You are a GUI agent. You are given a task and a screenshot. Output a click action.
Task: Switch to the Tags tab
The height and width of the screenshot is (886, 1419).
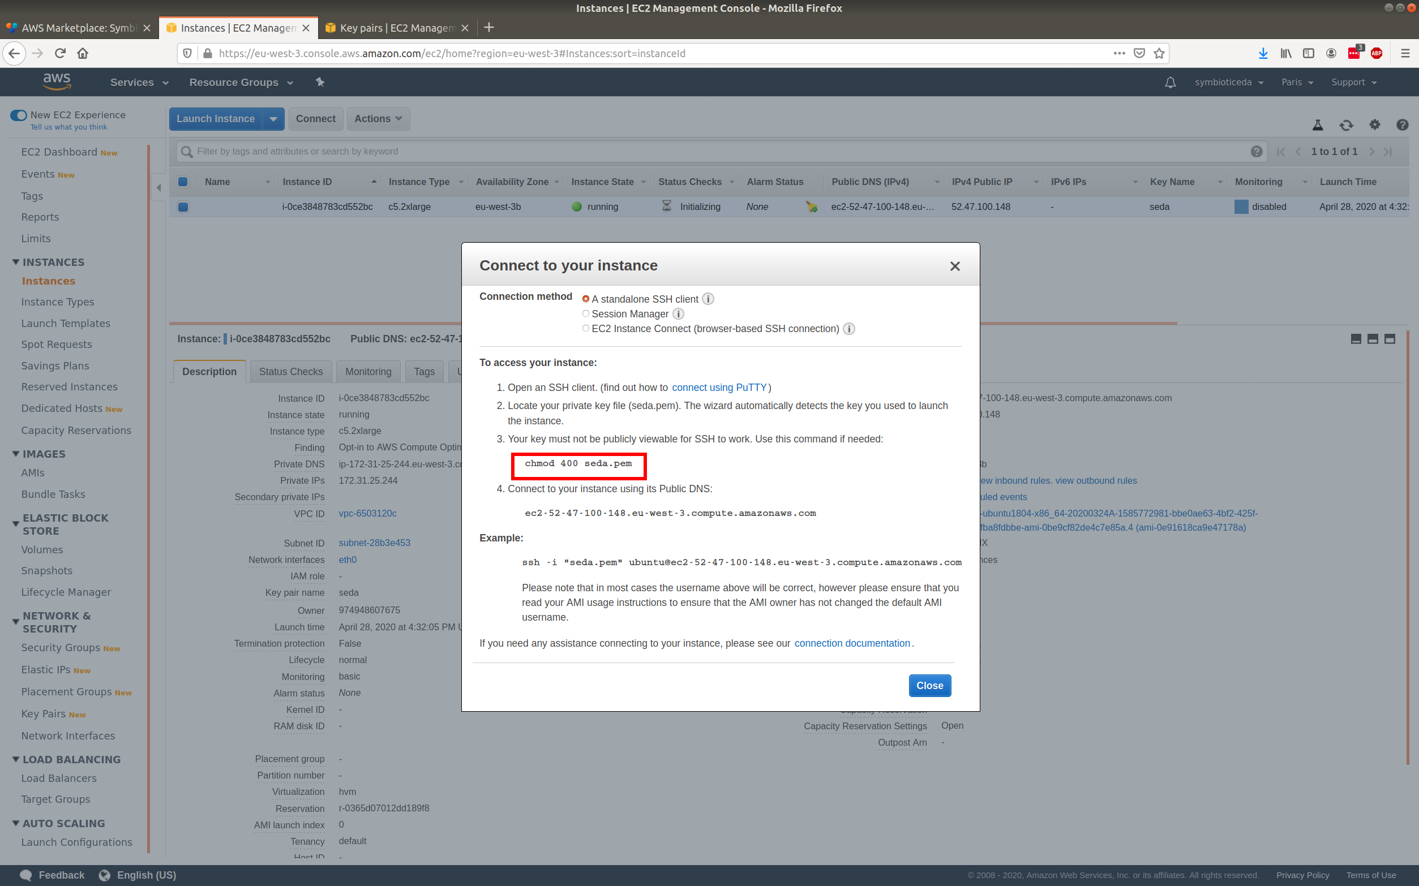(425, 372)
